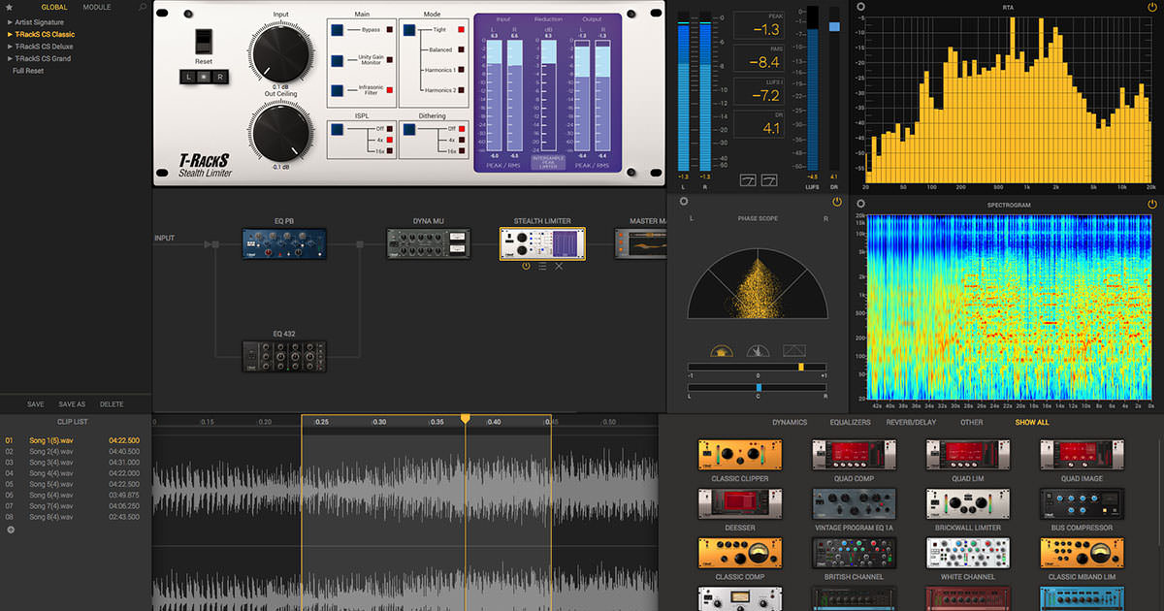Click SHOW ALL modules link
Viewport: 1164px width, 611px height.
(x=1032, y=423)
